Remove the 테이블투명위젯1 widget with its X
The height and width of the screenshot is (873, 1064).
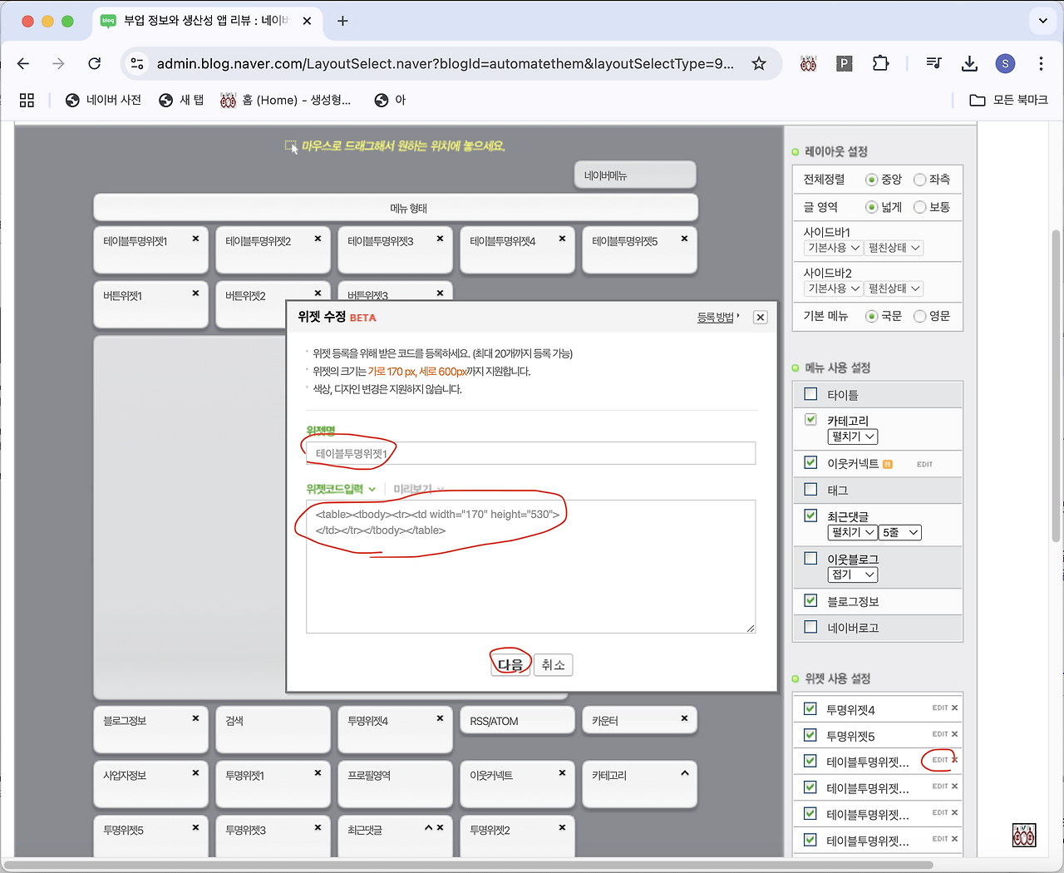195,239
